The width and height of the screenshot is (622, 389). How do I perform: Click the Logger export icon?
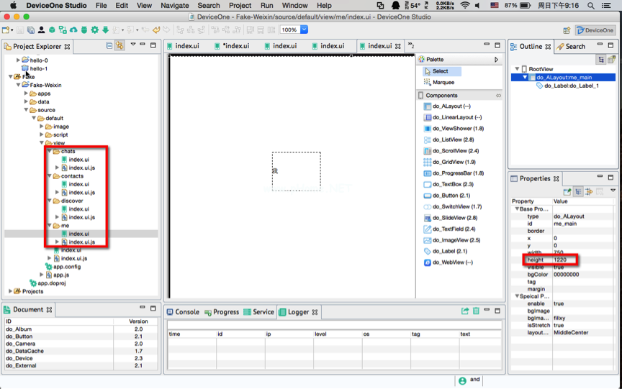(465, 311)
